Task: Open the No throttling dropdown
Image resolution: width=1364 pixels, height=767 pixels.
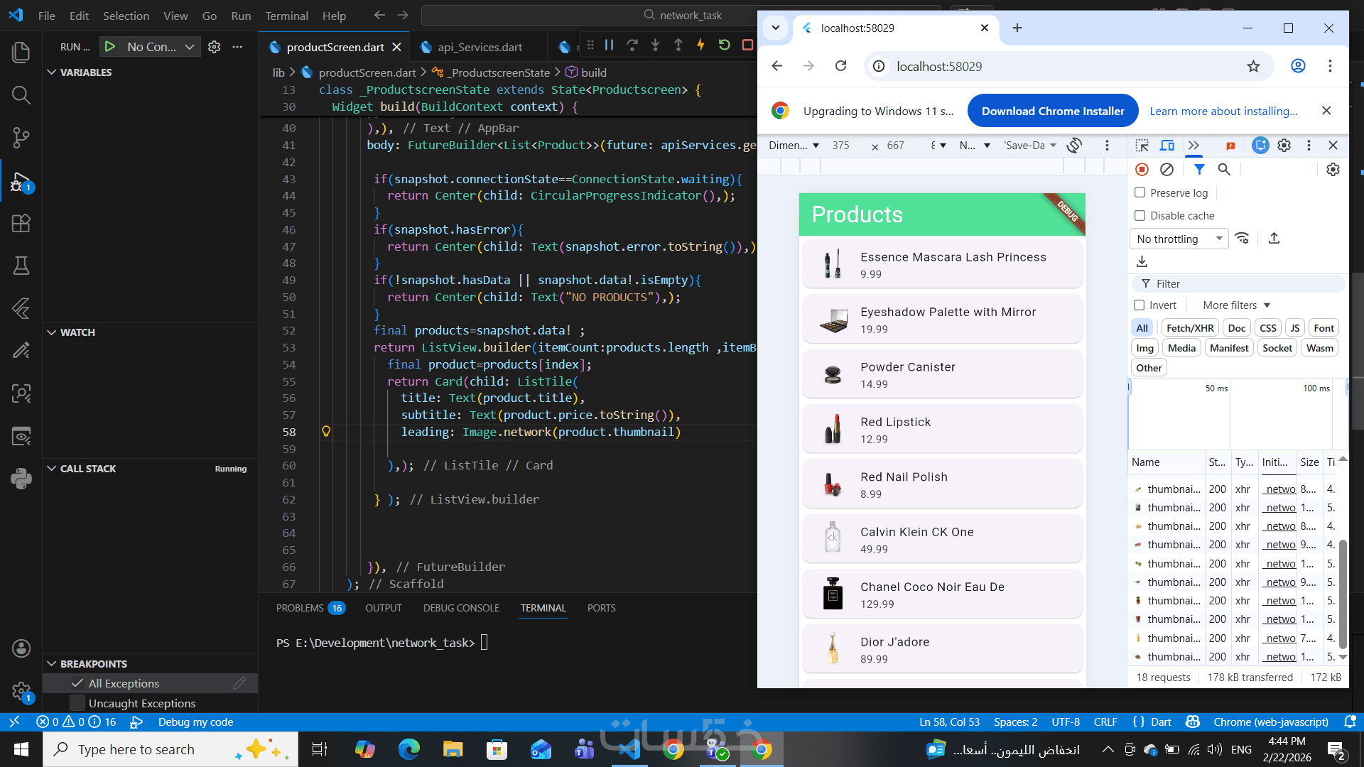Action: pyautogui.click(x=1179, y=239)
